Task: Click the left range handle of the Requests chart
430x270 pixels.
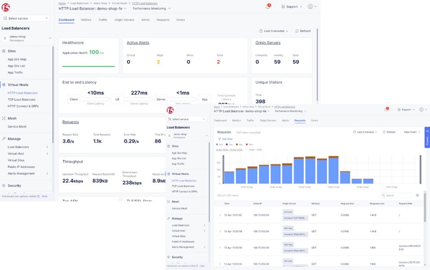Action: (x=223, y=170)
